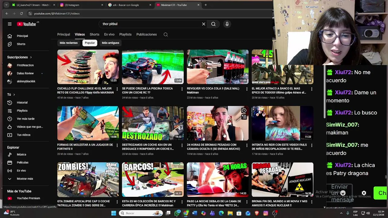Open the browser tab list dropdown
The height and width of the screenshot is (218, 388).
[6, 5]
